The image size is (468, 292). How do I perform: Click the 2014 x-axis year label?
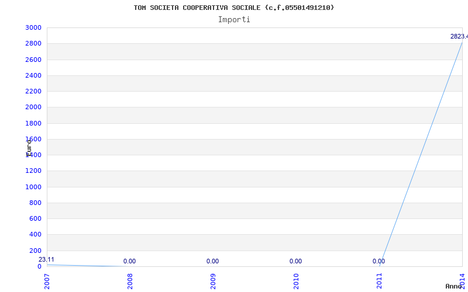[x=462, y=280]
